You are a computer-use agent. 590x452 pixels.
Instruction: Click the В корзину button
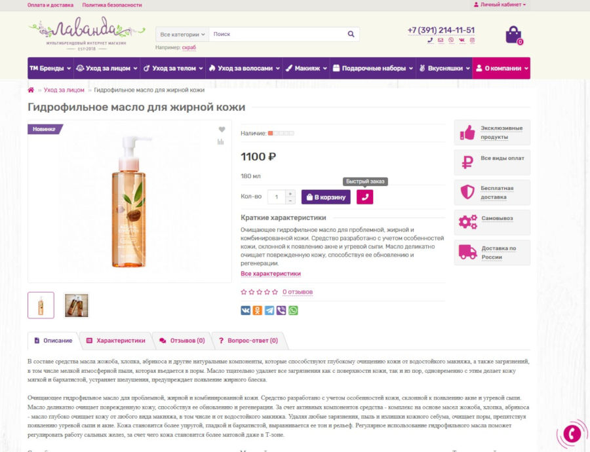coord(326,197)
